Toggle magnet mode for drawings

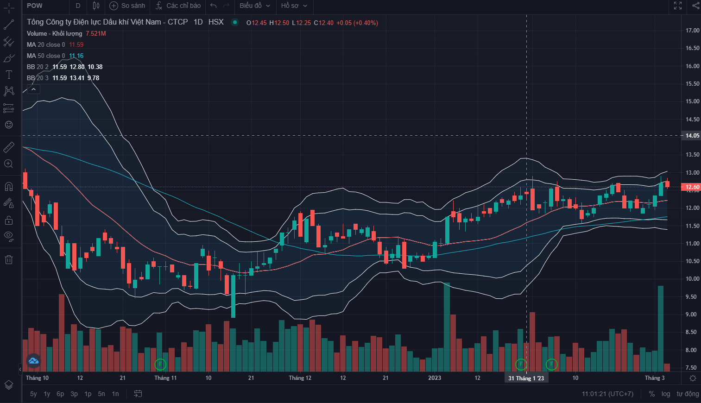click(x=9, y=186)
